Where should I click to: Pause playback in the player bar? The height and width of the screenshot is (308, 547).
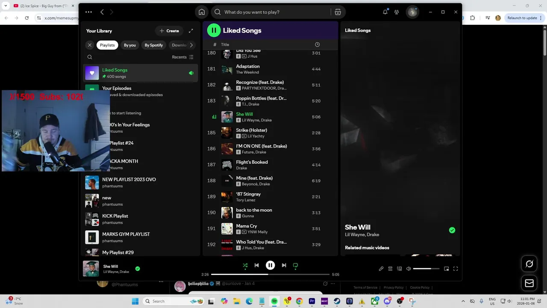[270, 265]
